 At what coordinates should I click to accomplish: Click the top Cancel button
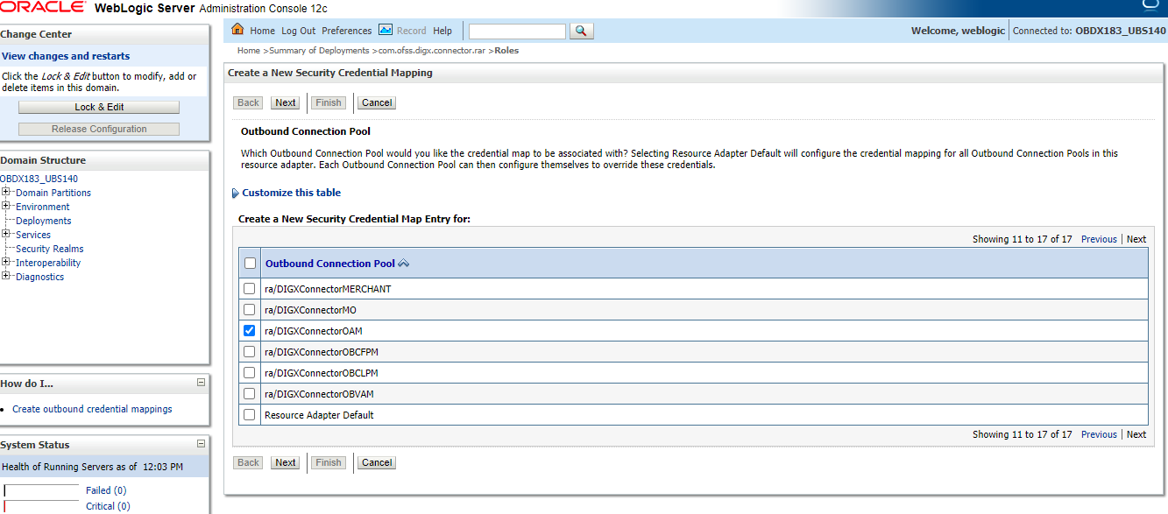point(377,102)
